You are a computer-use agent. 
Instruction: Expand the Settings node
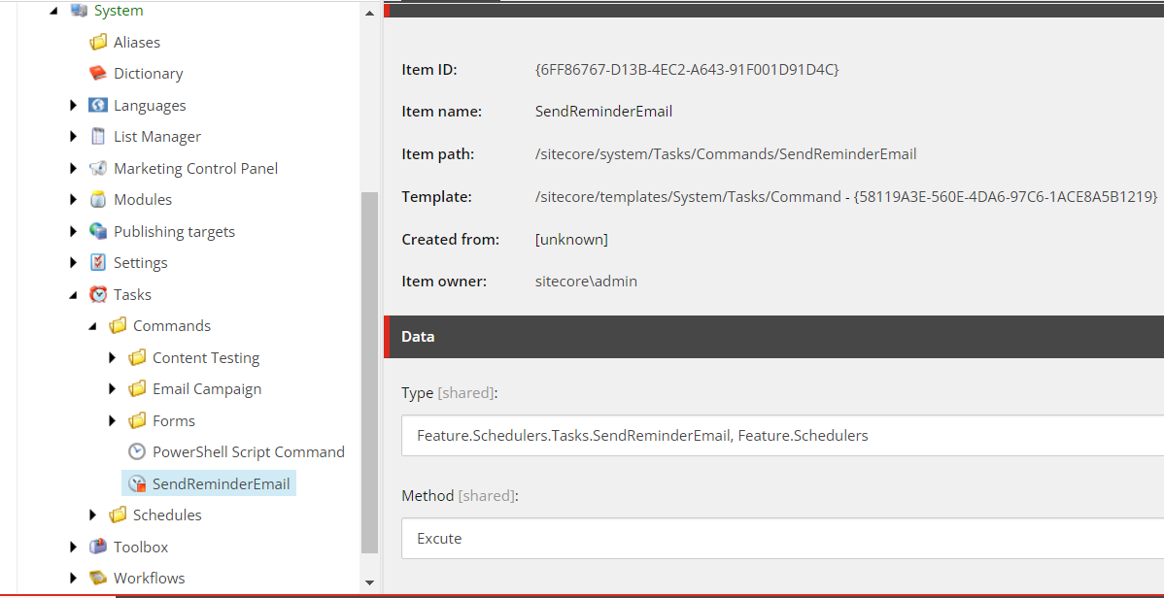coord(74,262)
